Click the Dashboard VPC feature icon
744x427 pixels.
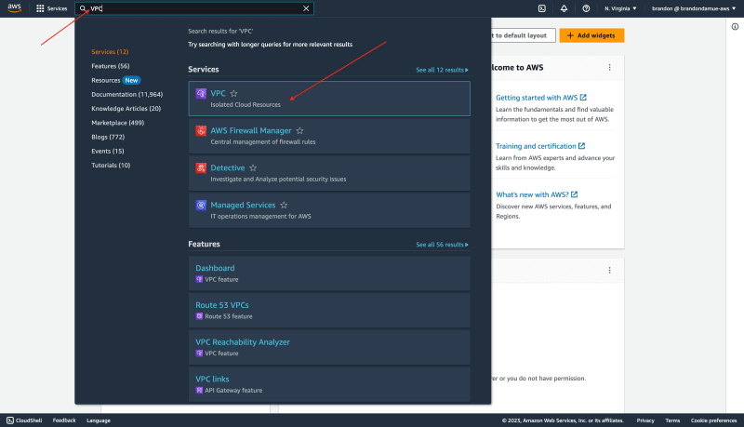pyautogui.click(x=199, y=279)
